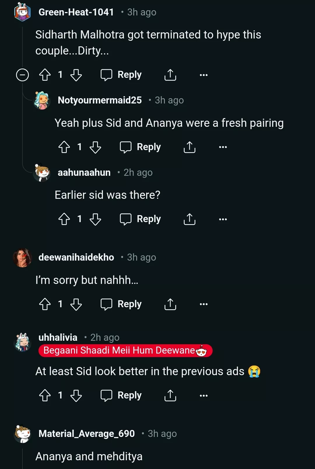Share aahunaahun's comment

(x=190, y=219)
